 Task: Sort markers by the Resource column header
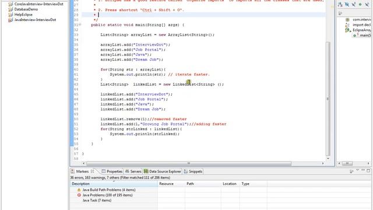coord(171,184)
